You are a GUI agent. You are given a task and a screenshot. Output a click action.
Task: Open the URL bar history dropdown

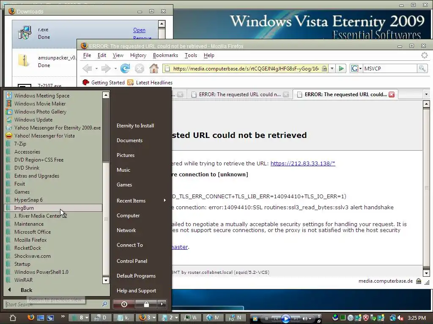332,68
